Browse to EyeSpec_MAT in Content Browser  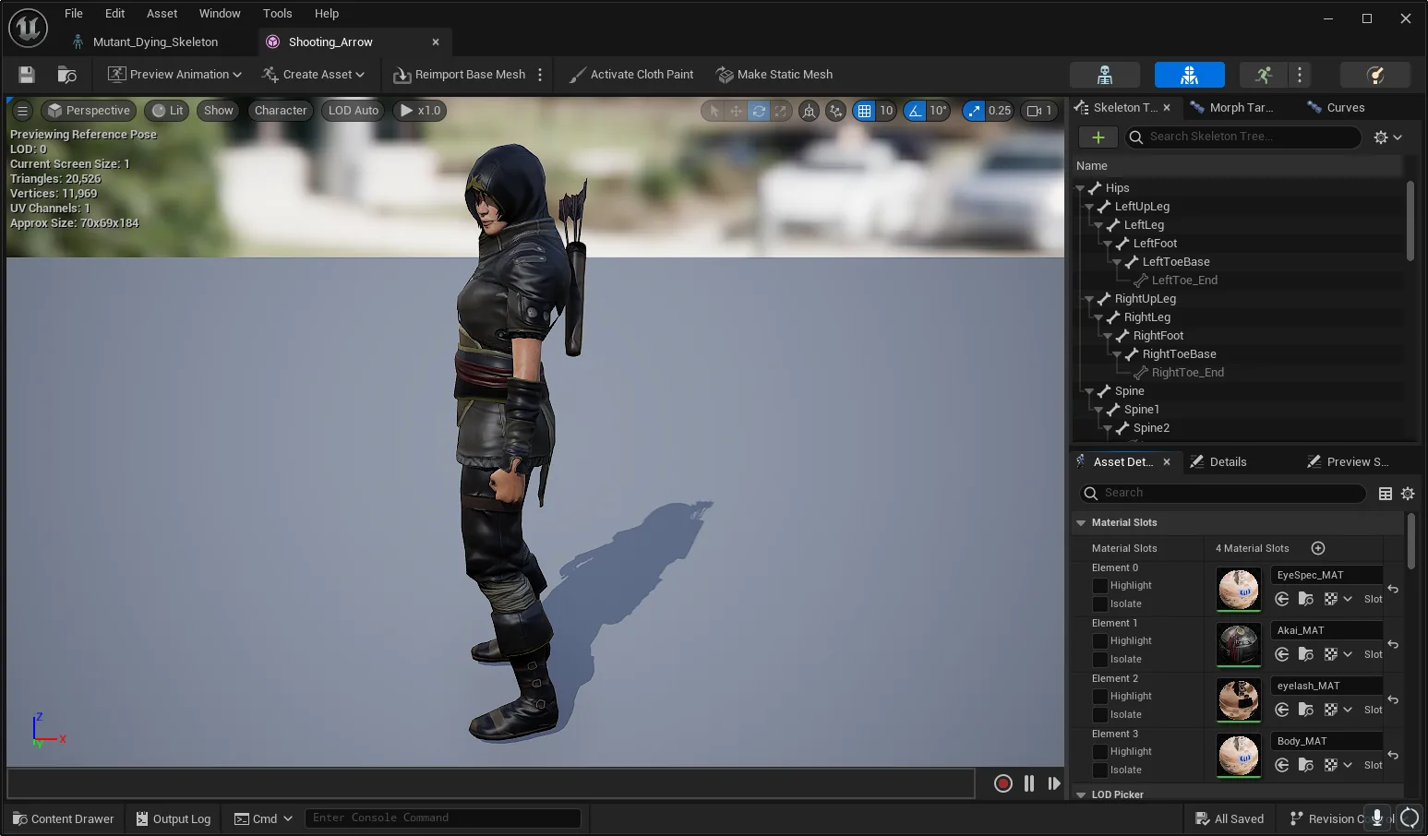coord(1306,599)
